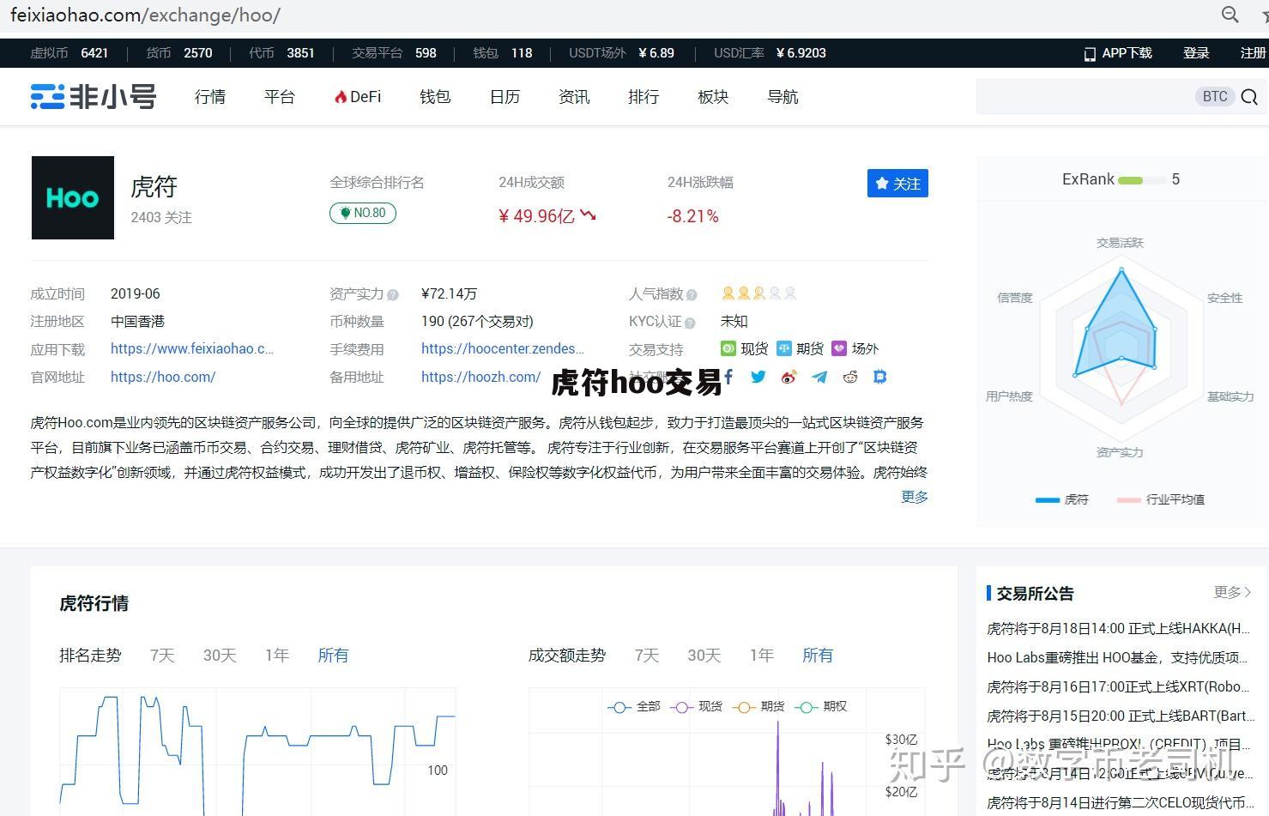Click the Reddit icon

pyautogui.click(x=850, y=377)
